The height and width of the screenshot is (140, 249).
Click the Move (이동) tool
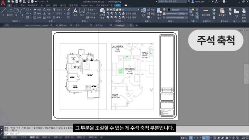coord(37,10)
